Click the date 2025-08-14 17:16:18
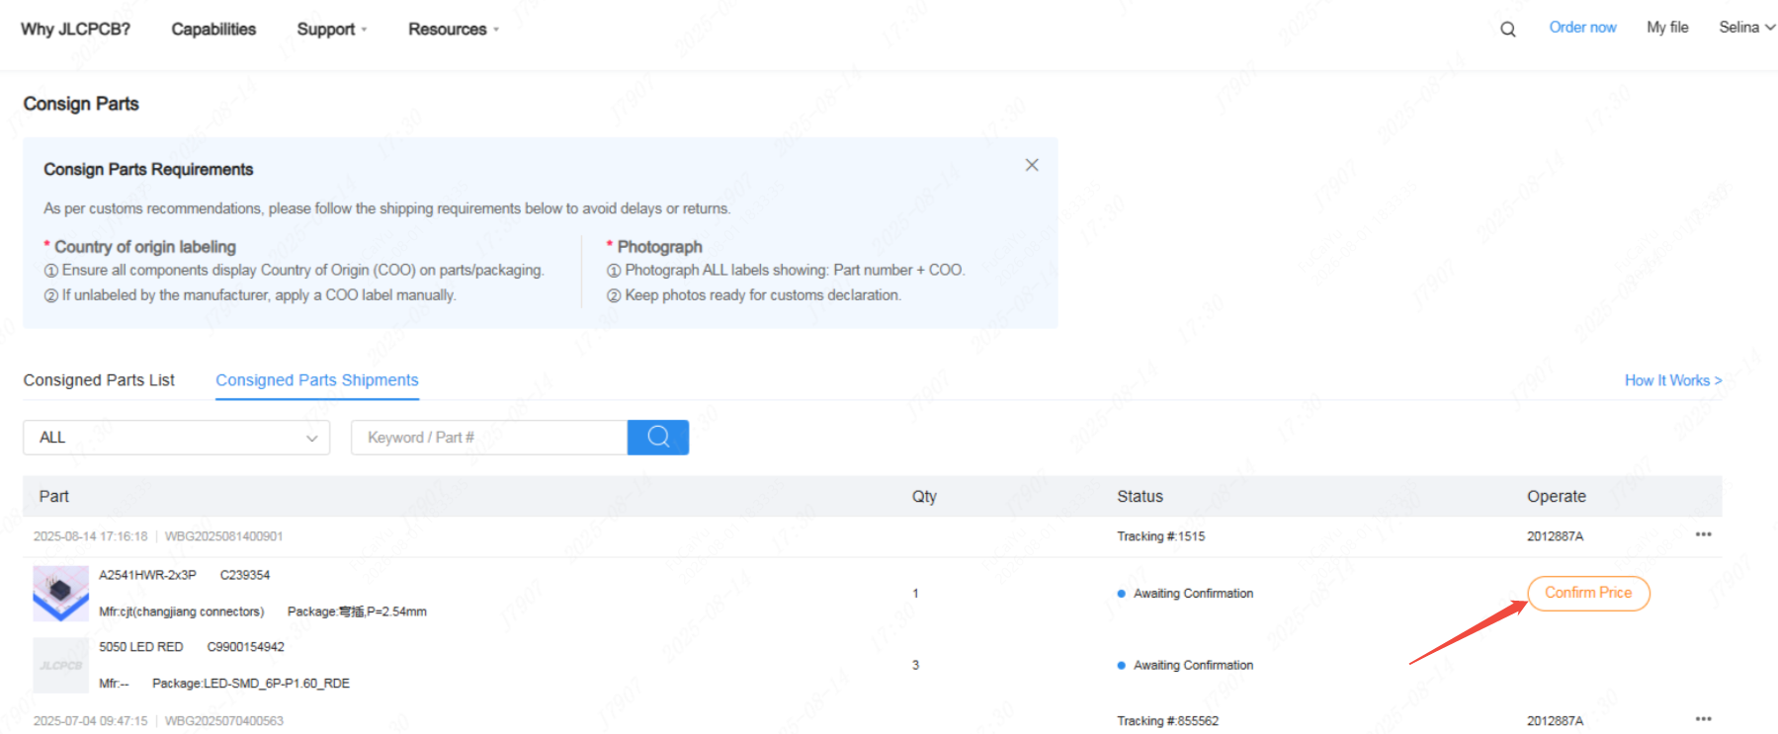This screenshot has height=734, width=1778. point(91,536)
